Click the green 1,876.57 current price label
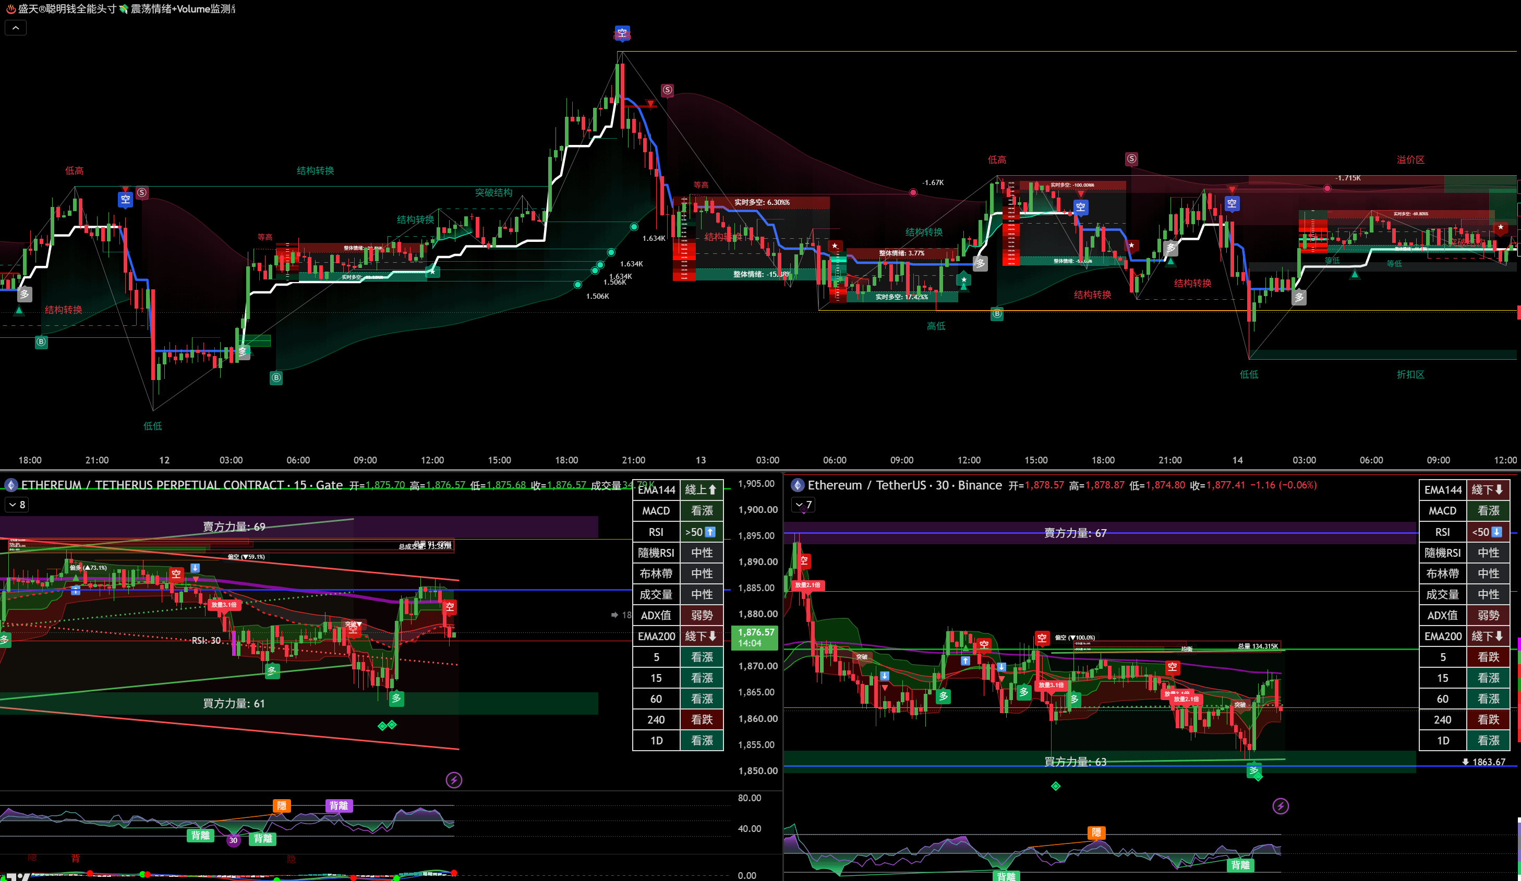The width and height of the screenshot is (1521, 881). (x=755, y=637)
